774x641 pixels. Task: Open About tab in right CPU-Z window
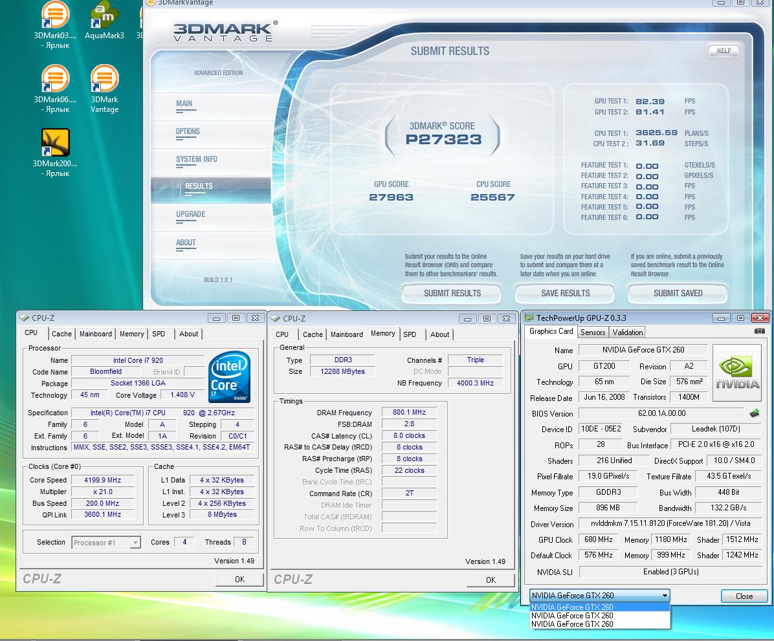(439, 334)
